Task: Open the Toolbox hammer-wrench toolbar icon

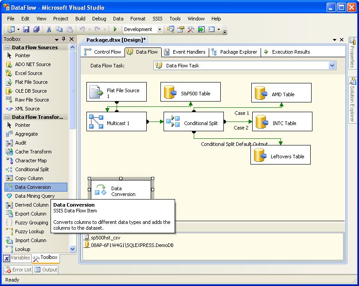Action: [x=191, y=29]
